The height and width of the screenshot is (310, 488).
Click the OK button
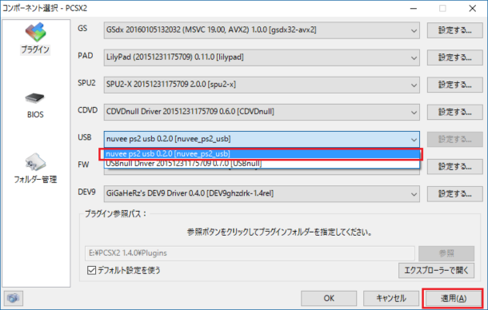(329, 298)
